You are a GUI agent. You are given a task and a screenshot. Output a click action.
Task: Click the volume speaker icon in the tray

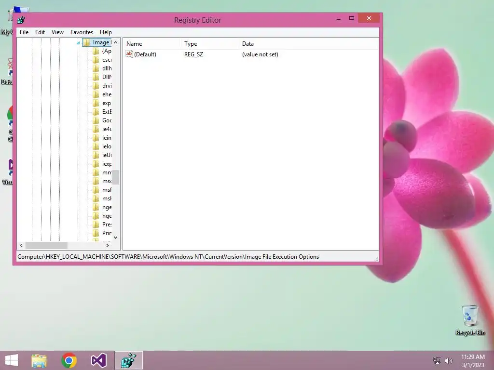point(448,360)
